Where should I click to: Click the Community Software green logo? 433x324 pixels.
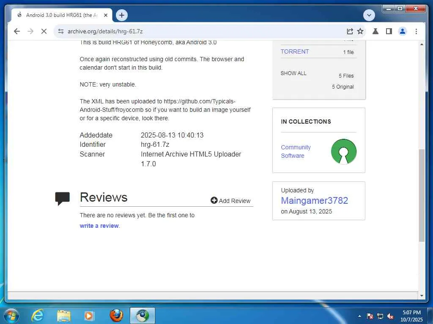[x=343, y=151]
